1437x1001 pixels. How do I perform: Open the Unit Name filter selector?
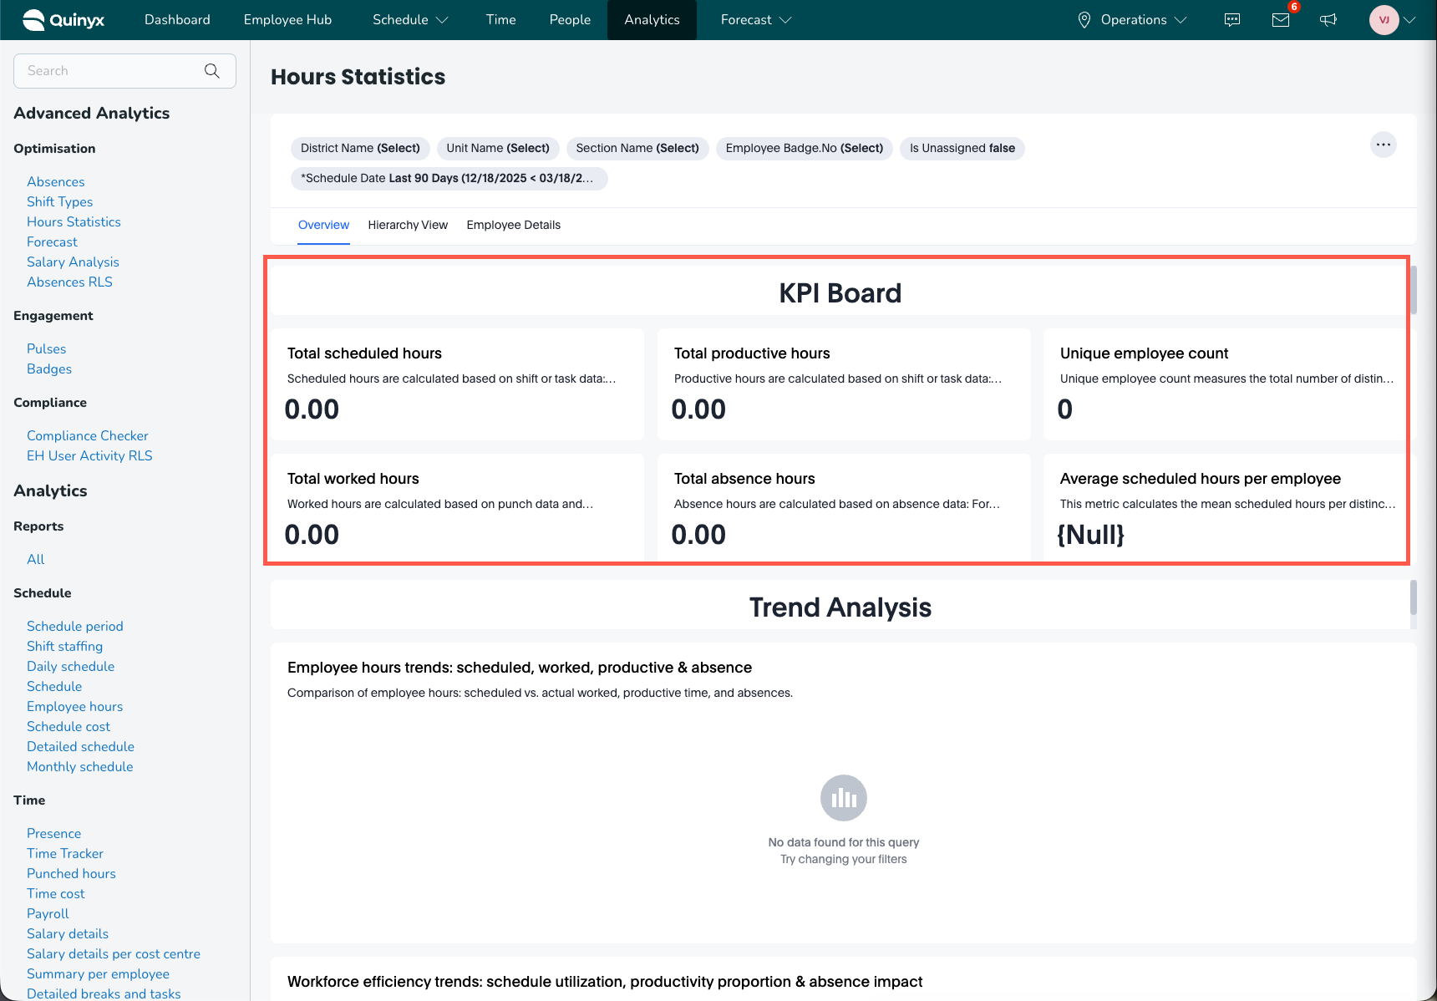point(498,148)
